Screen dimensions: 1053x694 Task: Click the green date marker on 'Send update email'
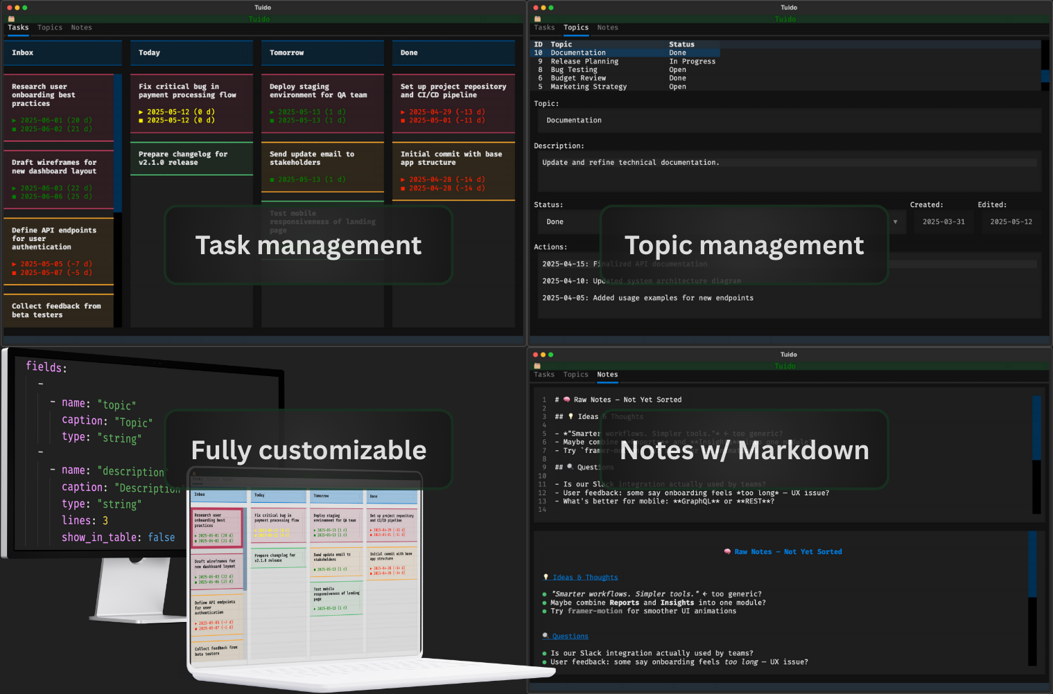[270, 179]
